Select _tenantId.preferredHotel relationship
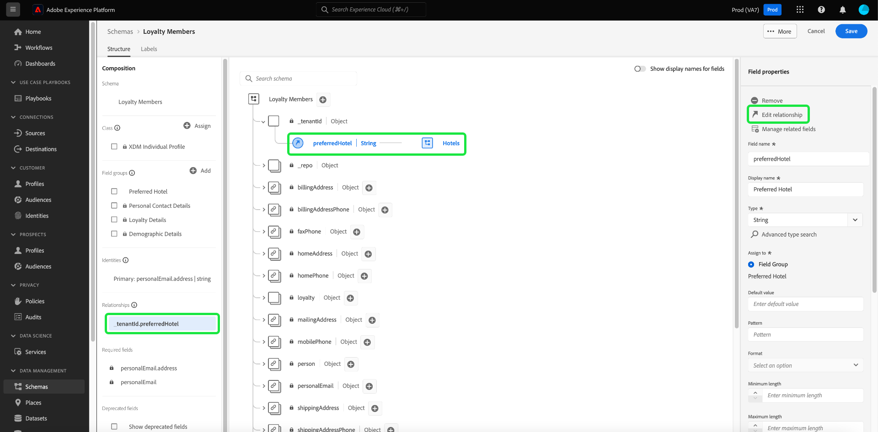 point(162,324)
